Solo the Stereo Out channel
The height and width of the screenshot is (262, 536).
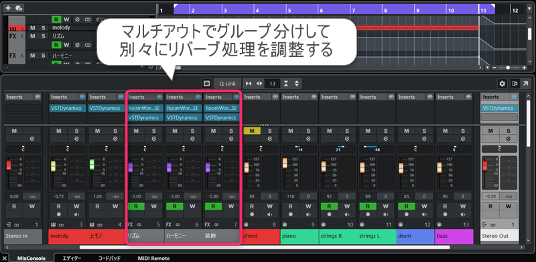(x=509, y=131)
